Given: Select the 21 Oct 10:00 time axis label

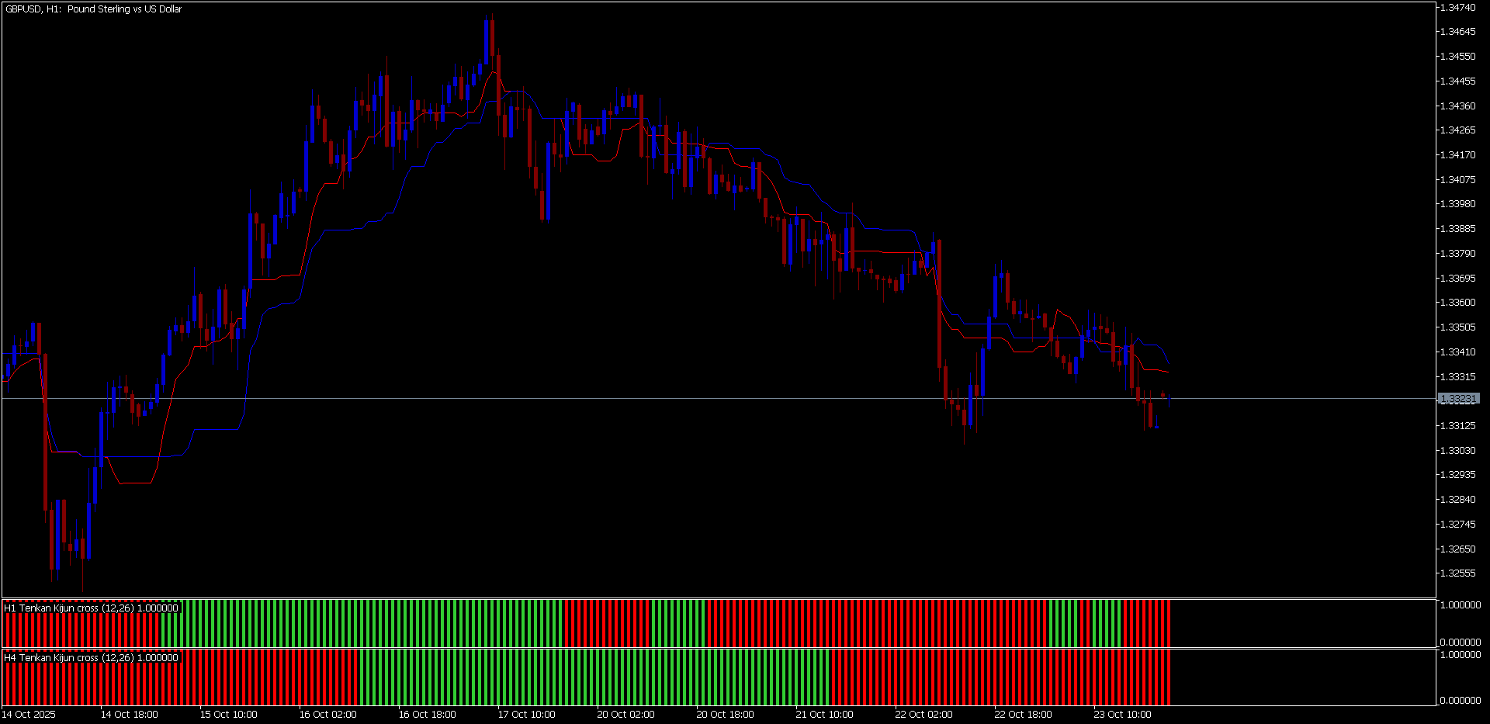Looking at the screenshot, I should click(825, 715).
